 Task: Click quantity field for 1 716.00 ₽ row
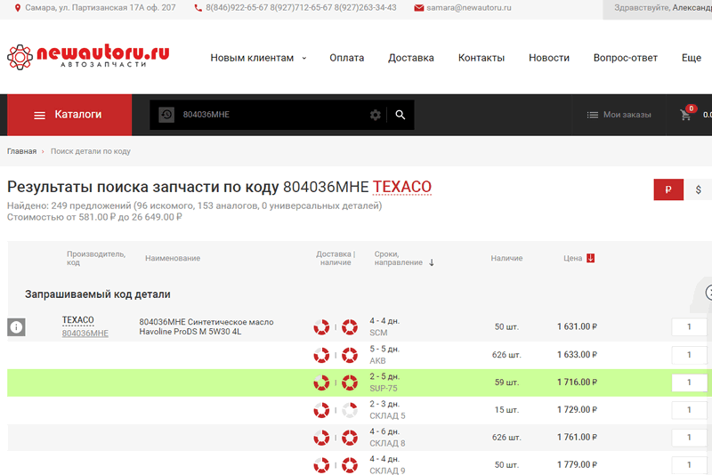tap(689, 382)
